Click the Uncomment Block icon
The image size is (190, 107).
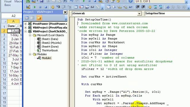coord(161,7)
